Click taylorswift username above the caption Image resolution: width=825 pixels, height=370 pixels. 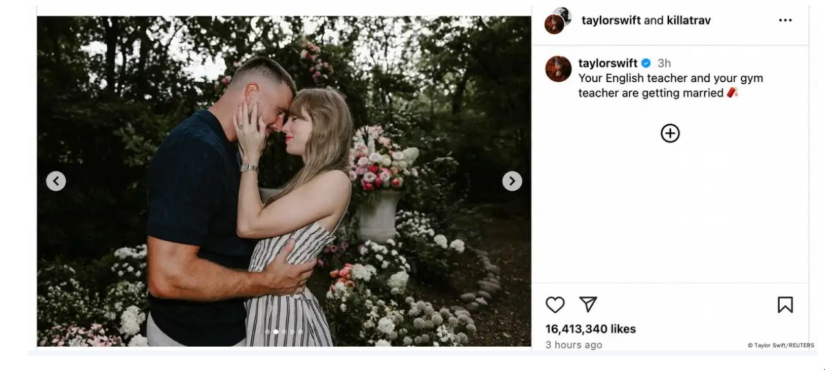(608, 63)
